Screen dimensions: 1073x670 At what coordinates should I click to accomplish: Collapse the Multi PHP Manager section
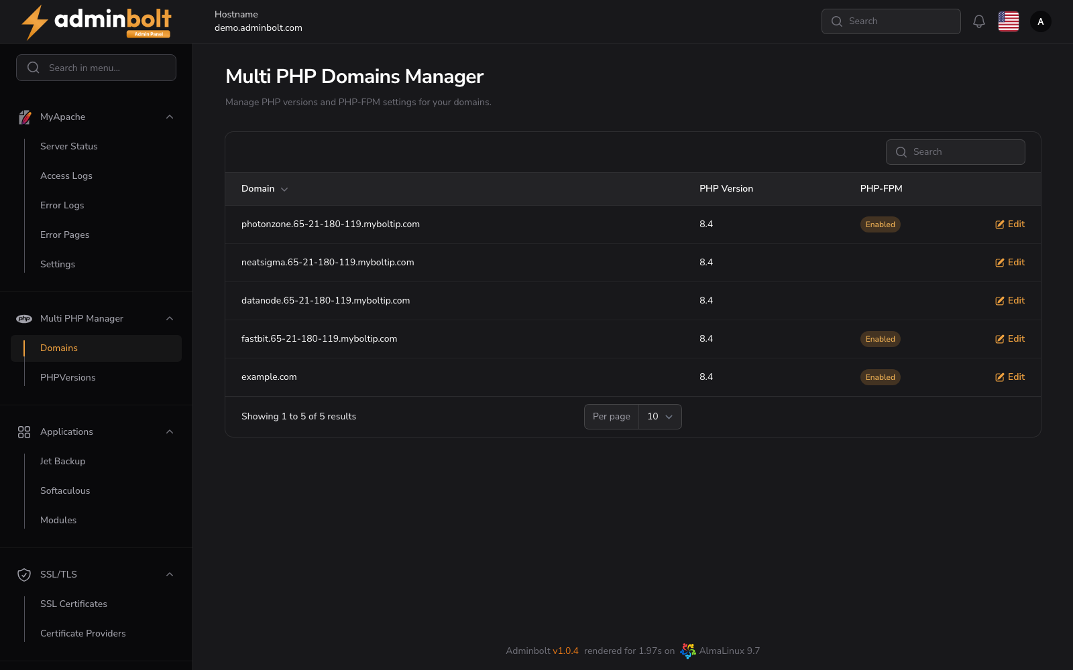click(170, 319)
